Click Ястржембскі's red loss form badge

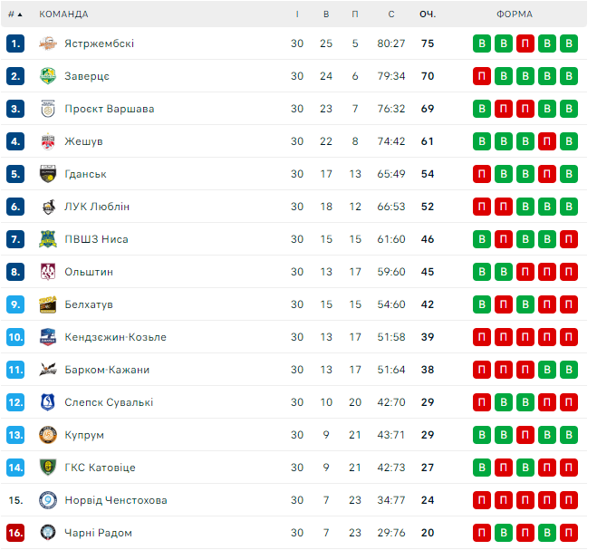[x=525, y=43]
